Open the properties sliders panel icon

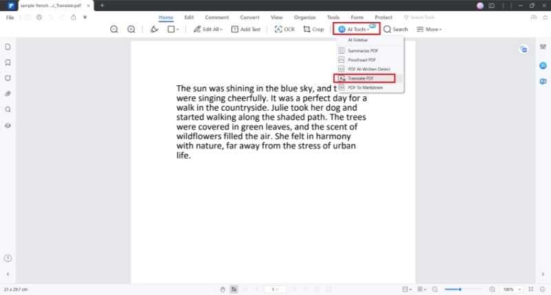tap(543, 47)
